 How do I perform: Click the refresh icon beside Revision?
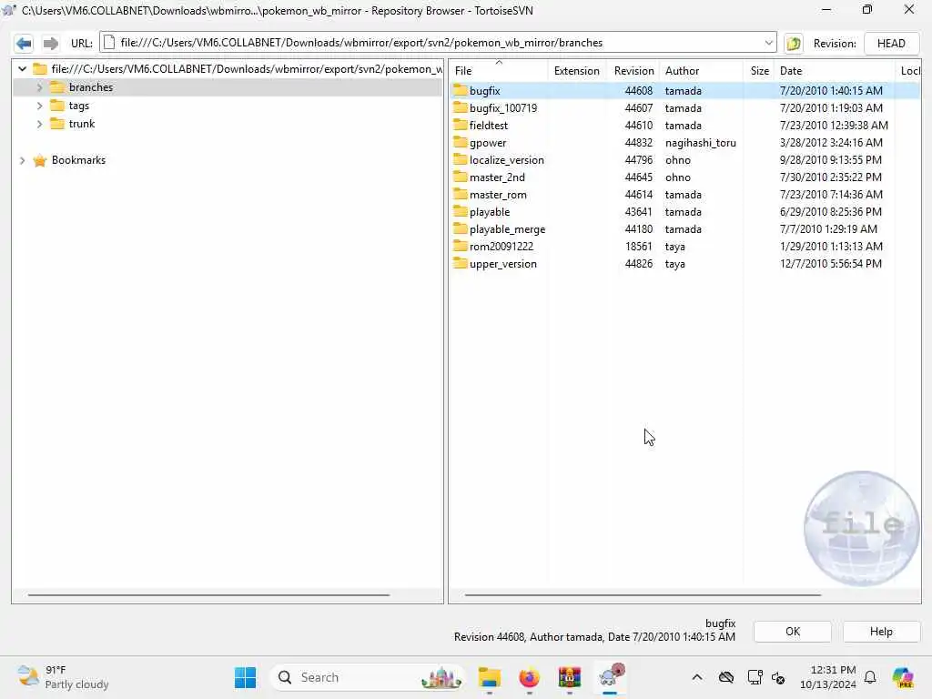click(x=794, y=44)
